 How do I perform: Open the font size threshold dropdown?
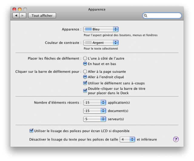pyautogui.click(x=127, y=140)
